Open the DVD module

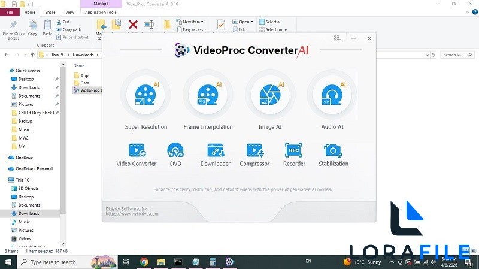click(x=175, y=155)
